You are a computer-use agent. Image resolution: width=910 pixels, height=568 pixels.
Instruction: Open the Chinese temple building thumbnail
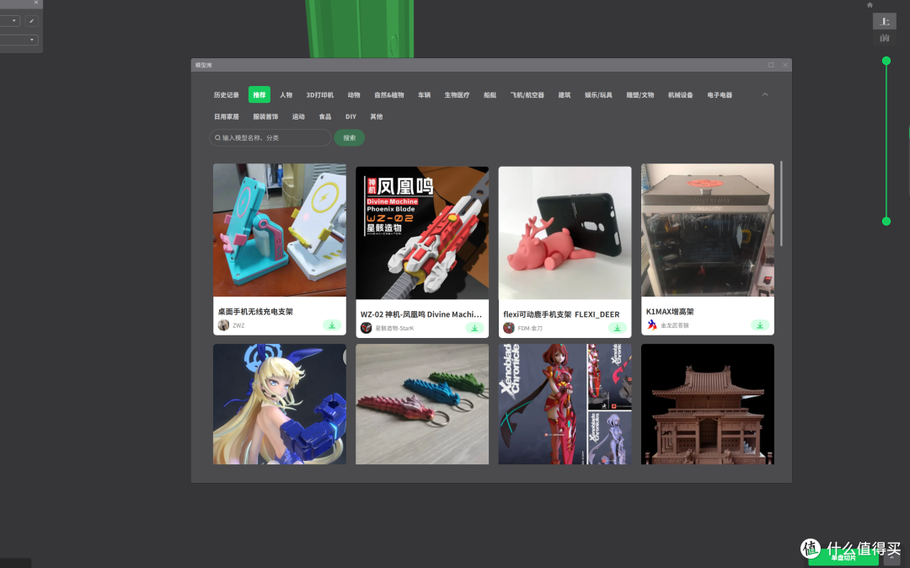pos(708,404)
